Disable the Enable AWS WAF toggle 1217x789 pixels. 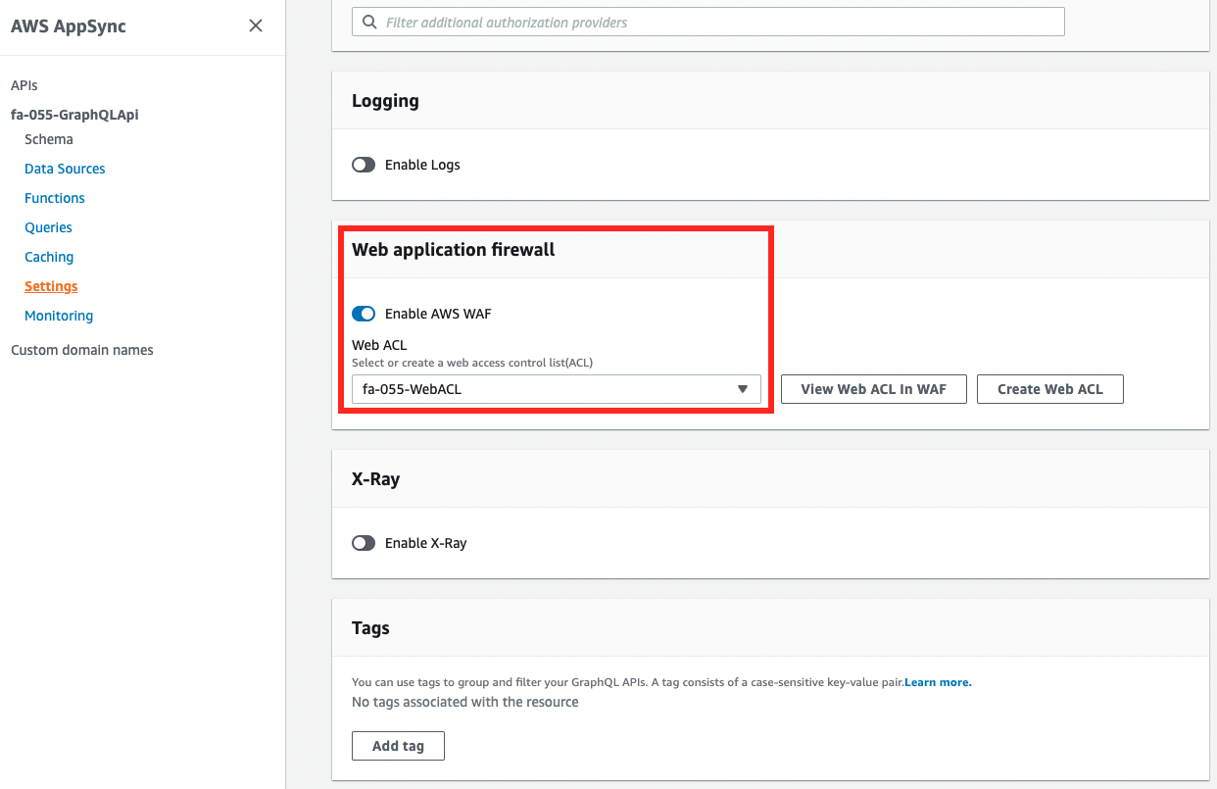(x=364, y=314)
